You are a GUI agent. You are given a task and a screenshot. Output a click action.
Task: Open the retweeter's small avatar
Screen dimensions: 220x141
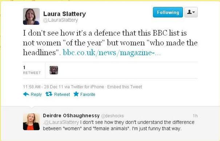tap(54, 70)
